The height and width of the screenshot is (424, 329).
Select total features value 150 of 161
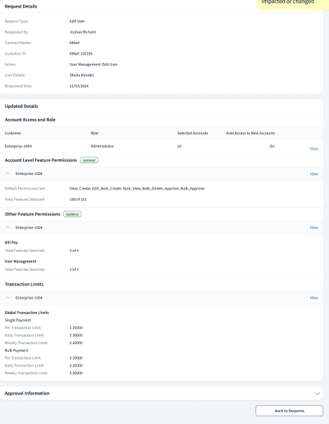pos(78,199)
